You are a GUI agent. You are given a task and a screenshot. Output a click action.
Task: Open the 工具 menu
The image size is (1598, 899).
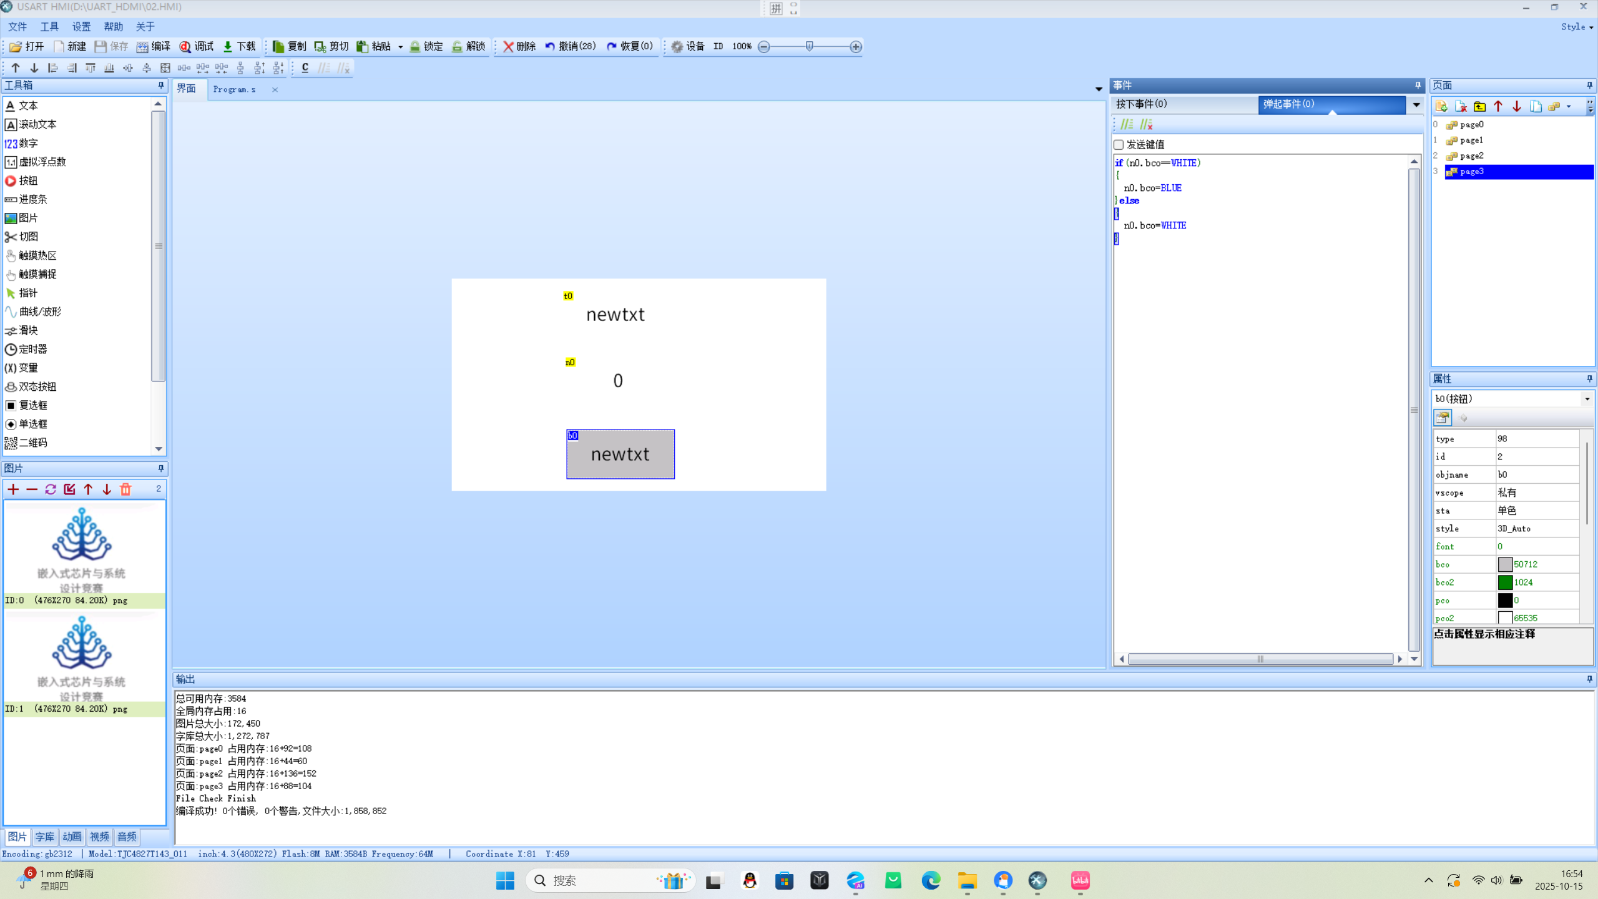pyautogui.click(x=49, y=27)
